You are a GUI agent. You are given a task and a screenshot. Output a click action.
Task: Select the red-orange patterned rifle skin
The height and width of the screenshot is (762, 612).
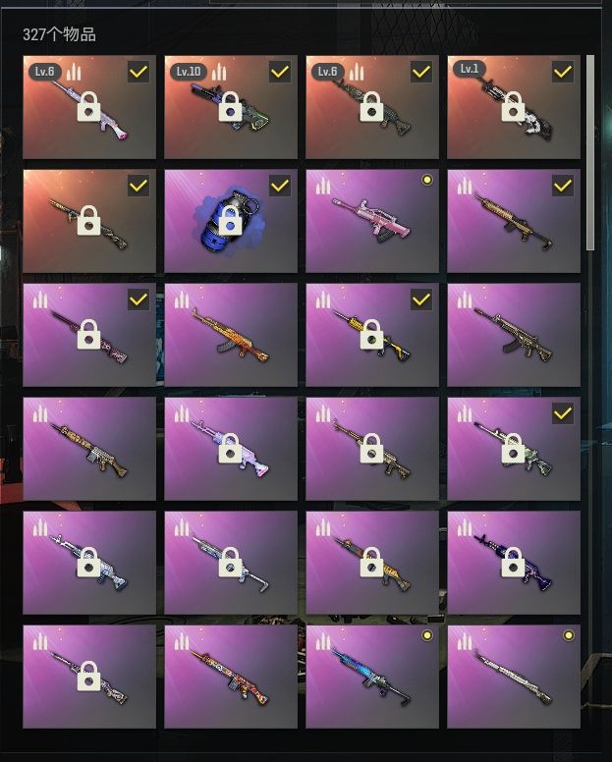(x=231, y=677)
